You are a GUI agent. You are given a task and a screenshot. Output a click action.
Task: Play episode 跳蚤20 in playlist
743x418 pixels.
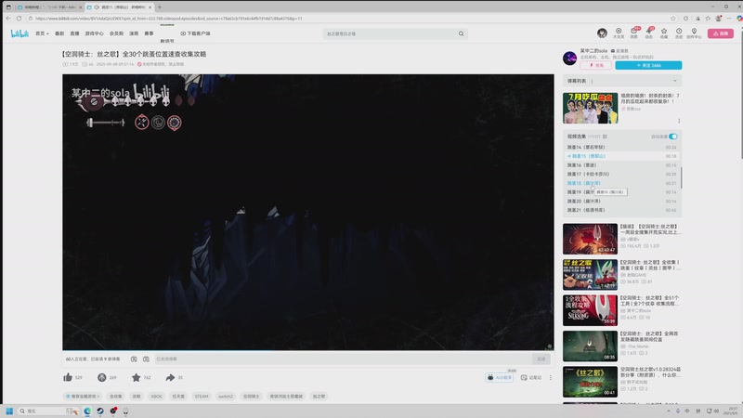click(x=621, y=201)
